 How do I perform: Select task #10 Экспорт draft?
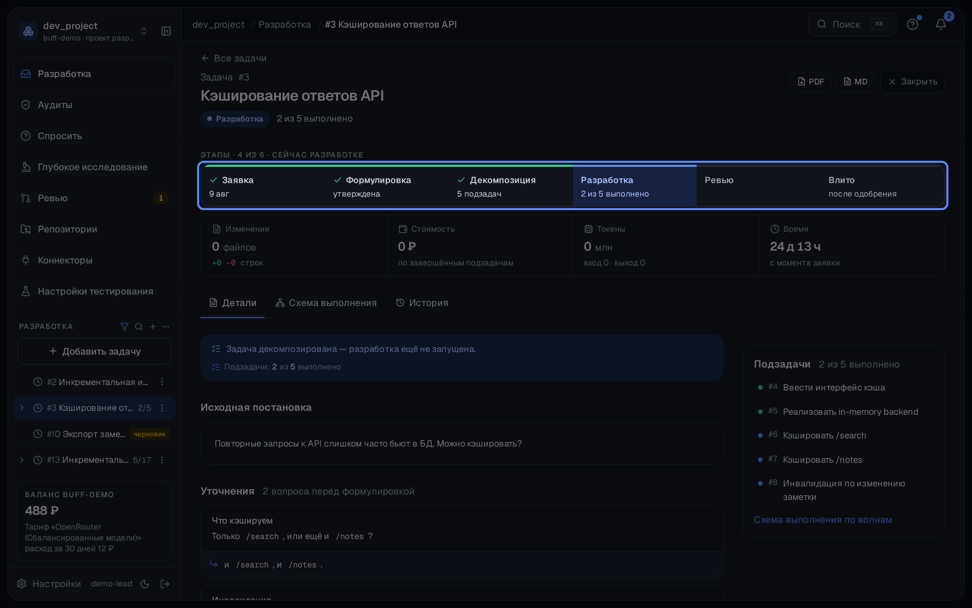pyautogui.click(x=94, y=434)
